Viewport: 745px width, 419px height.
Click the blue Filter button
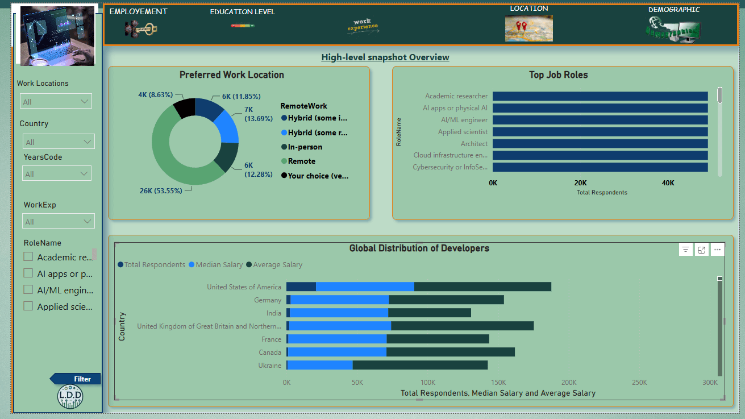tap(76, 379)
